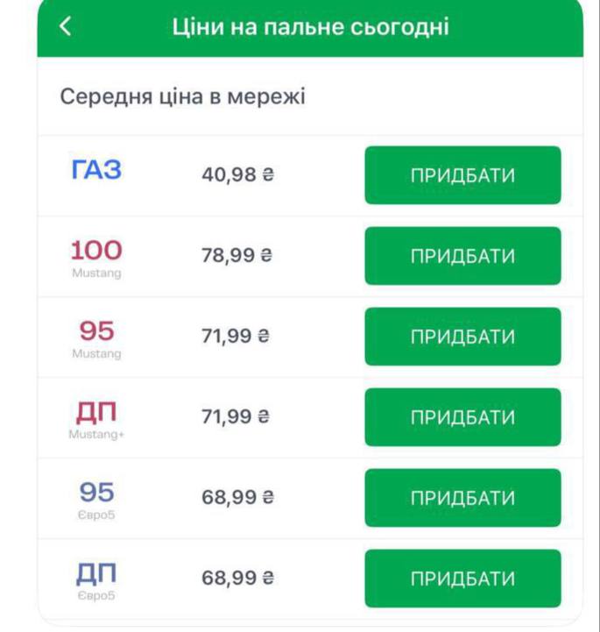Select the 68,99 ₴ price for 95 Євро5
The image size is (600, 632).
(237, 498)
